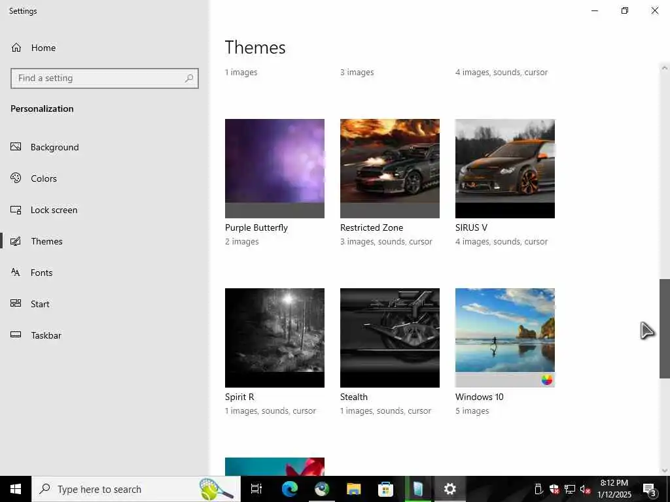The height and width of the screenshot is (502, 670).
Task: Apply the Spirit R theme thumbnail
Action: click(x=275, y=338)
